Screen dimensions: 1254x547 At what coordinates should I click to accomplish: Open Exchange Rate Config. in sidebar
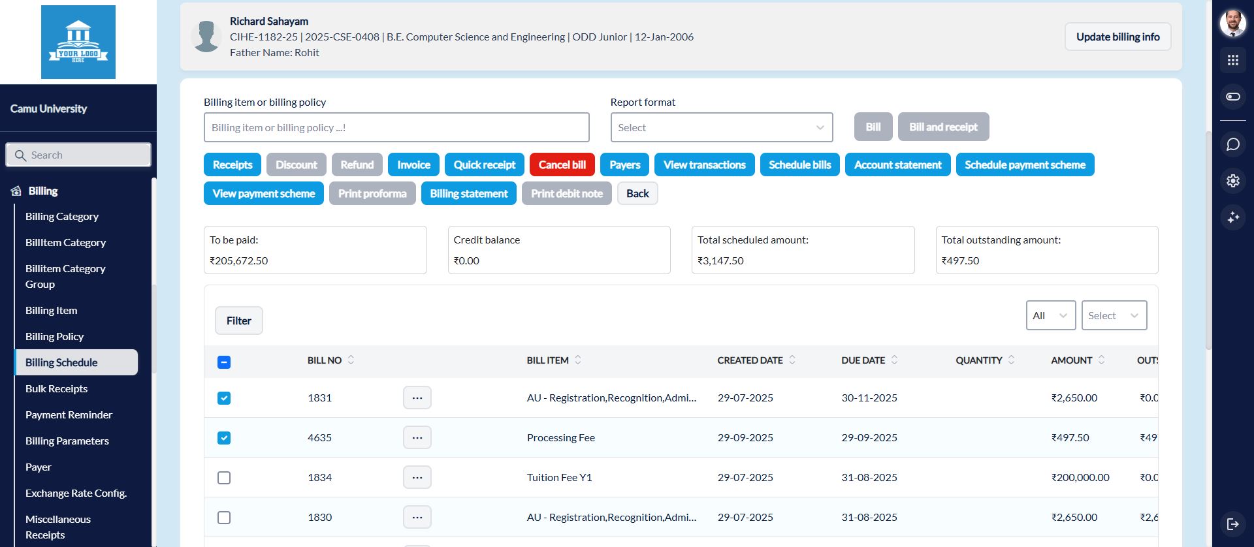[x=76, y=493]
